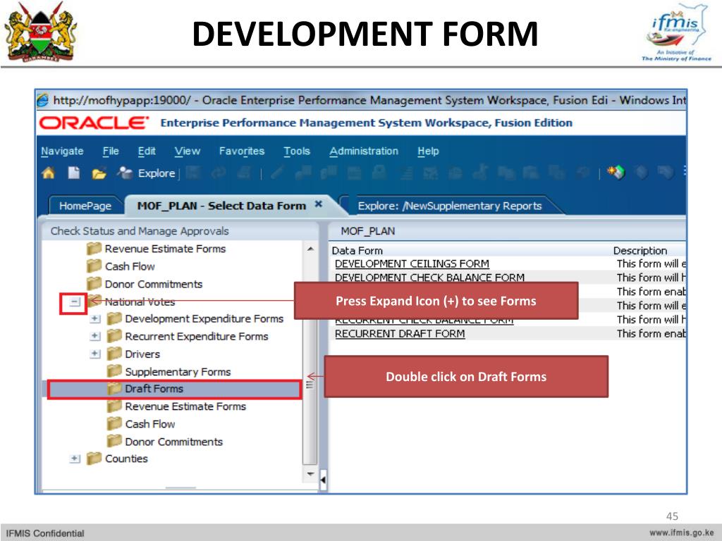The height and width of the screenshot is (541, 722).
Task: Expand Development Expenditure Forms folder
Action: click(x=95, y=319)
